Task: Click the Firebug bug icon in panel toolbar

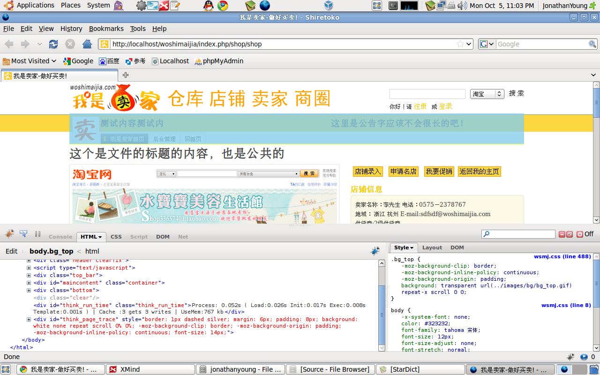Action: (9, 233)
